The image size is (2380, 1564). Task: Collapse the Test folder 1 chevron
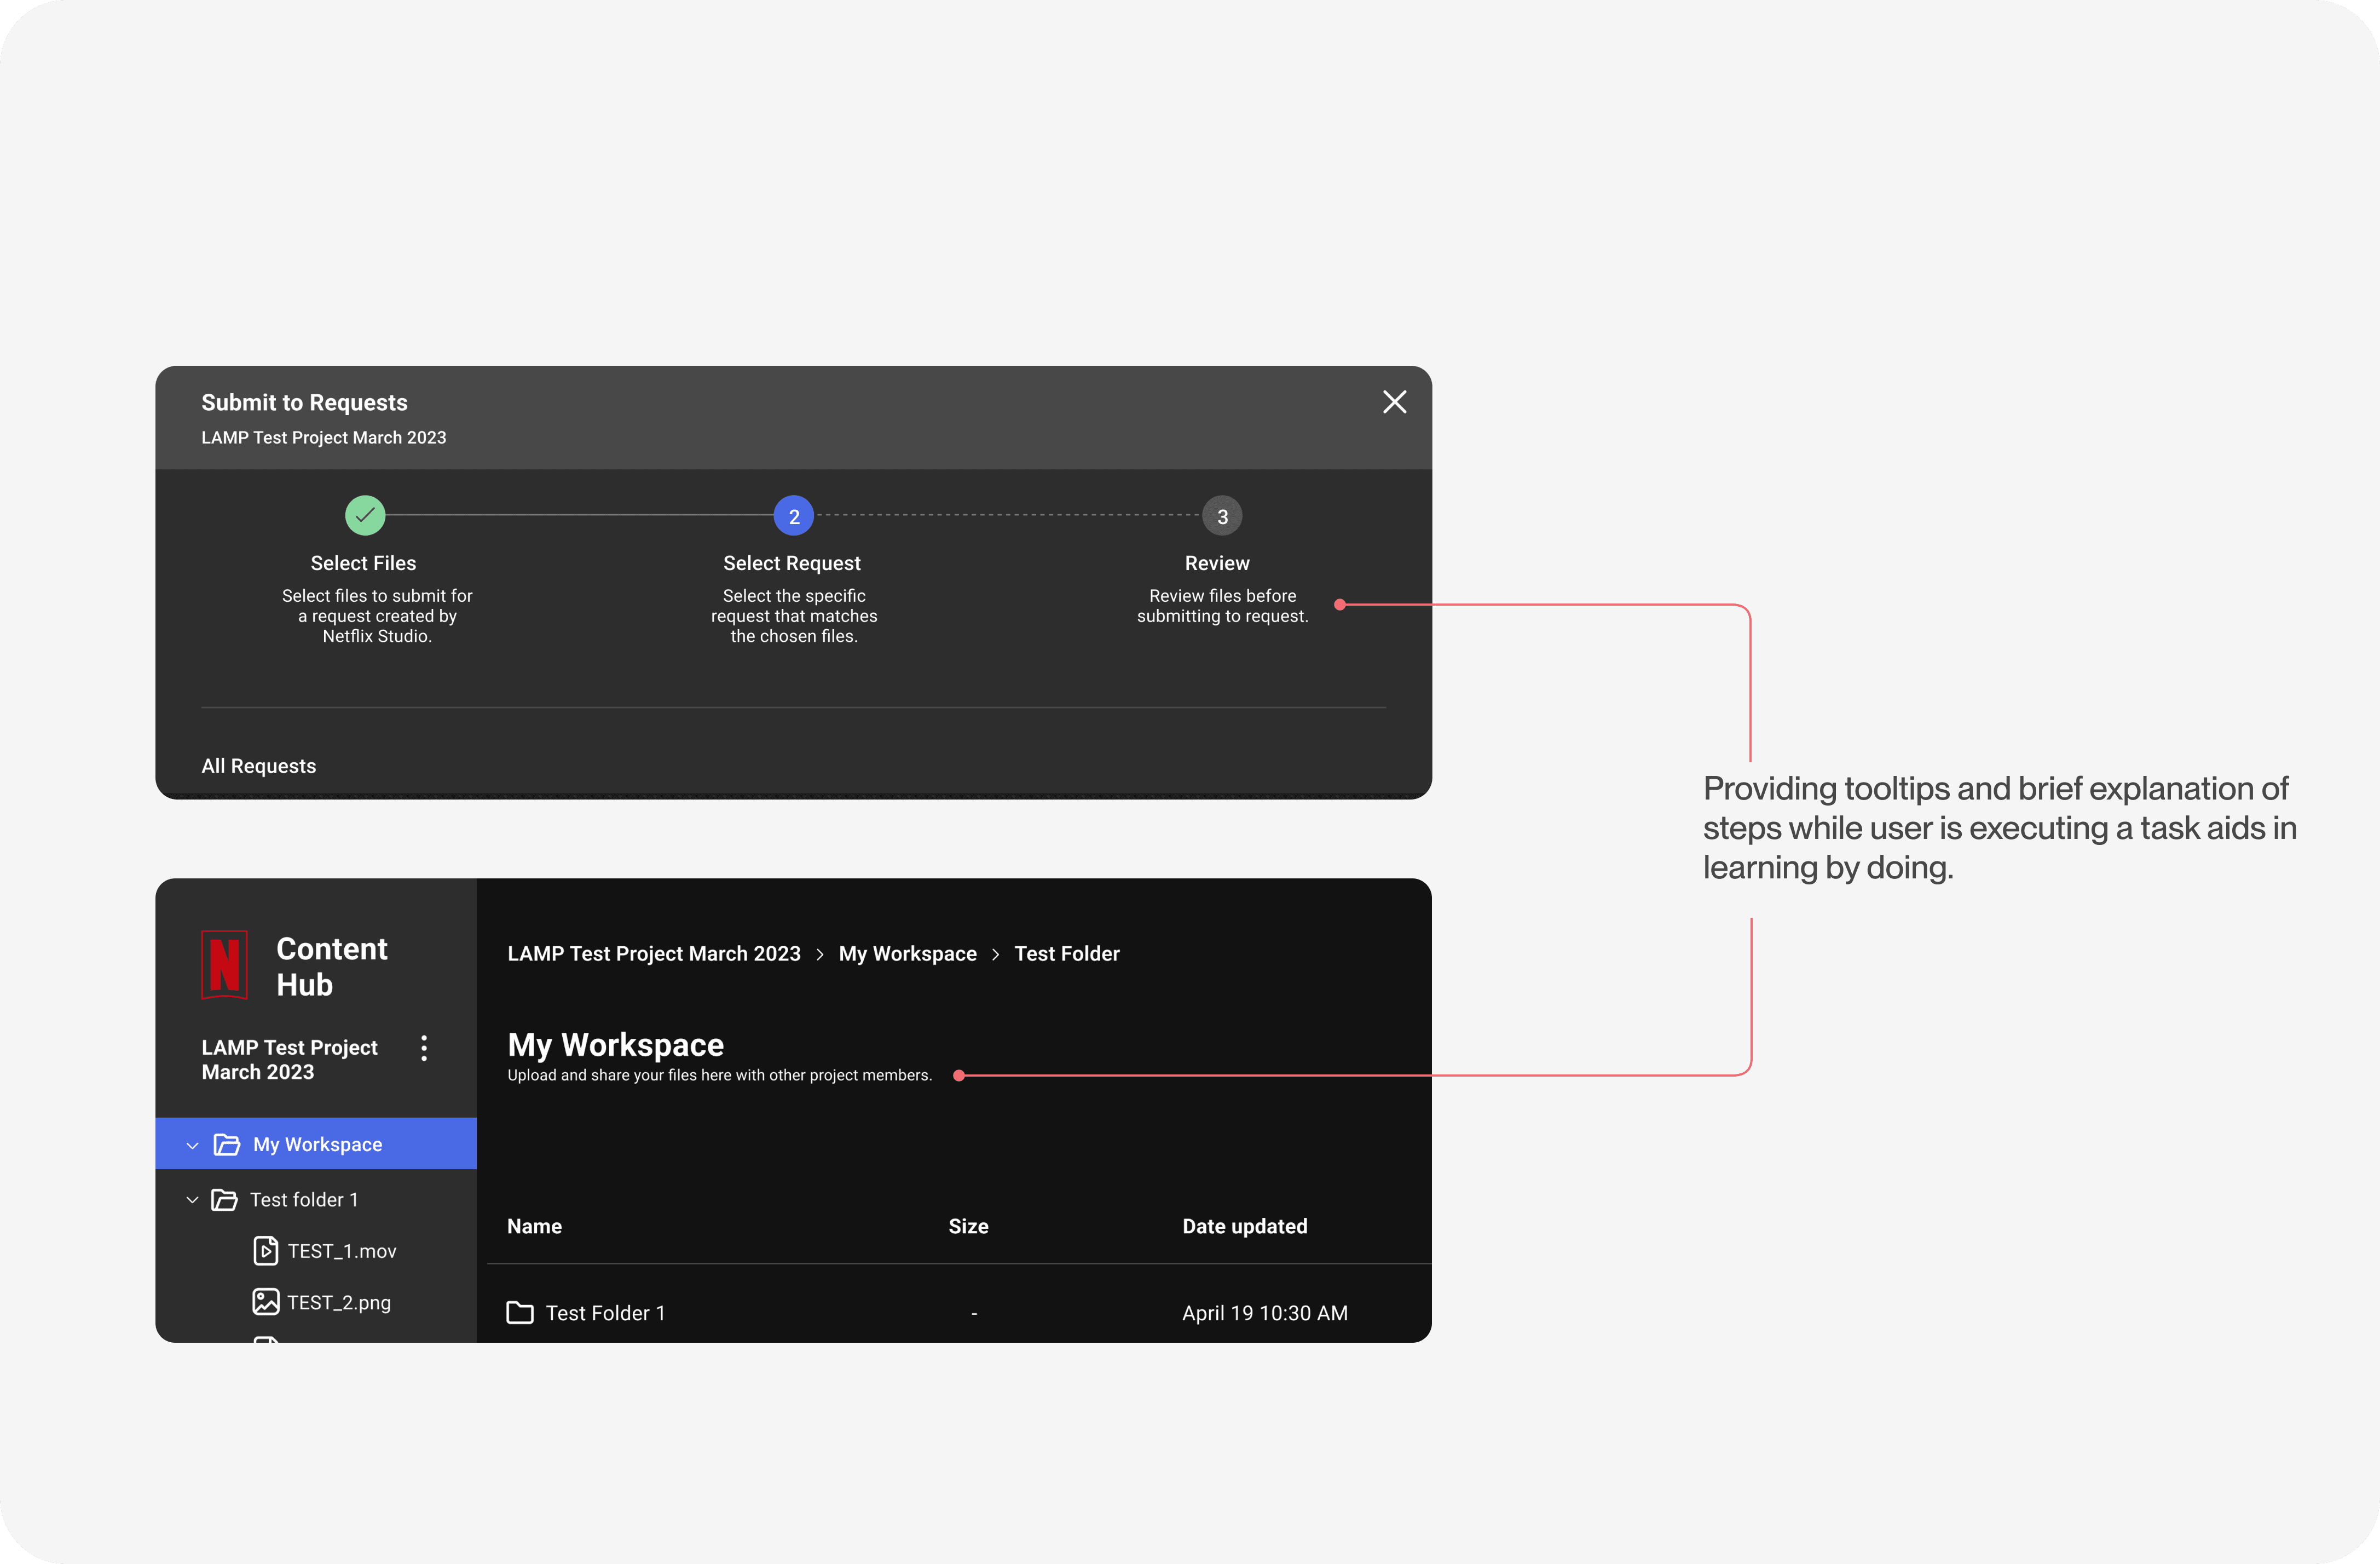pyautogui.click(x=192, y=1200)
